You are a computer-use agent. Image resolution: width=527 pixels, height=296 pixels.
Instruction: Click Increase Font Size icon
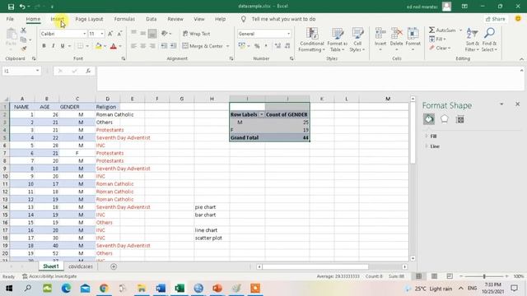pos(110,34)
